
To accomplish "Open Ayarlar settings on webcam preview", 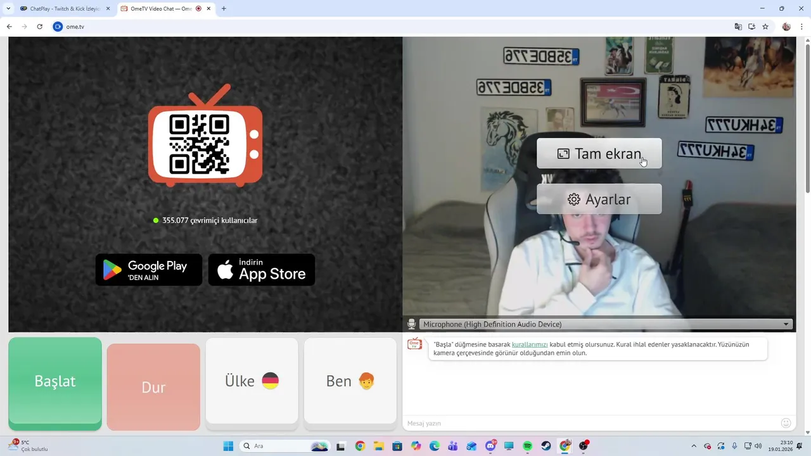I will tap(599, 199).
